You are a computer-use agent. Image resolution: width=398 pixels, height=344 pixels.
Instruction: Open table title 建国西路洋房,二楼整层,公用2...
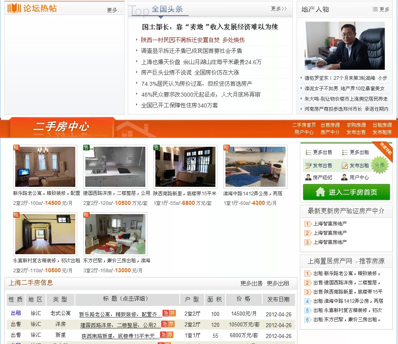pyautogui.click(x=120, y=325)
